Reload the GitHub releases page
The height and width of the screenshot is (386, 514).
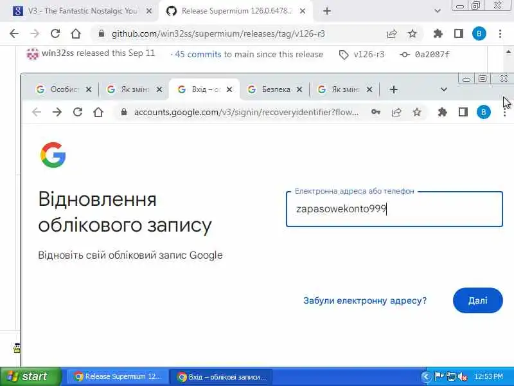55,33
